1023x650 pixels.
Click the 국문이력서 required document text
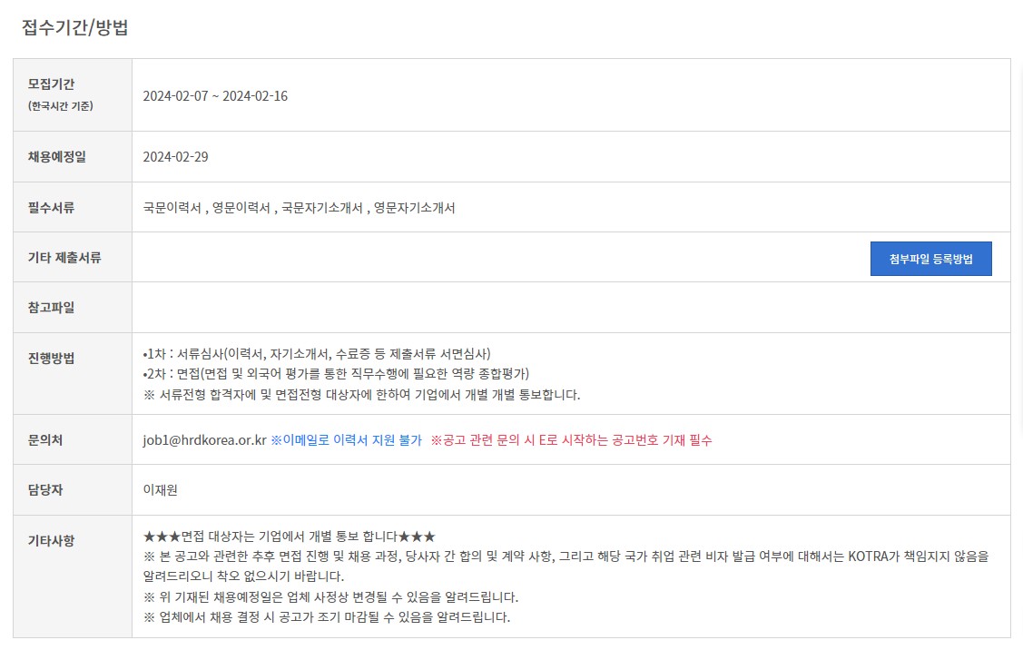172,208
